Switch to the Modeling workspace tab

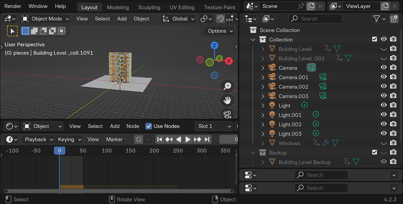coord(118,7)
